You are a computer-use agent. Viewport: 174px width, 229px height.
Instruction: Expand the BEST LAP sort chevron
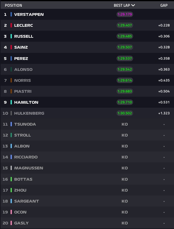pos(133,5)
